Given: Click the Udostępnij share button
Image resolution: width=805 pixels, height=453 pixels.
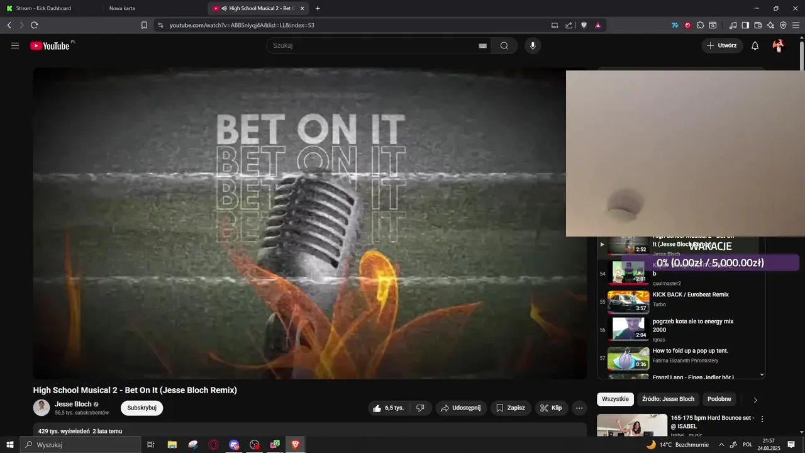Looking at the screenshot, I should coord(460,408).
